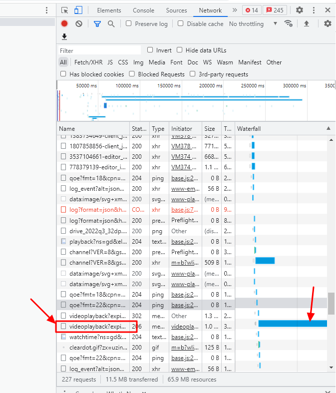The height and width of the screenshot is (393, 336).
Task: Sort by the Size column header
Action: [212, 128]
